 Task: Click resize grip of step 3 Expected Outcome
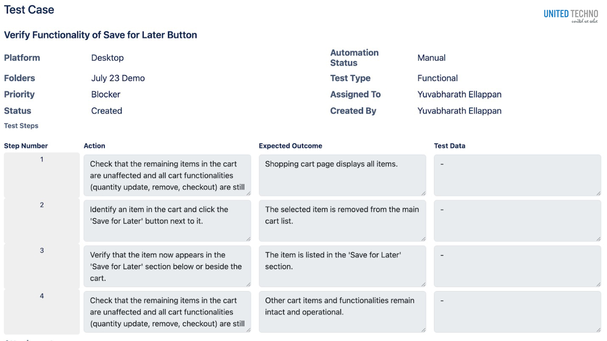click(423, 284)
